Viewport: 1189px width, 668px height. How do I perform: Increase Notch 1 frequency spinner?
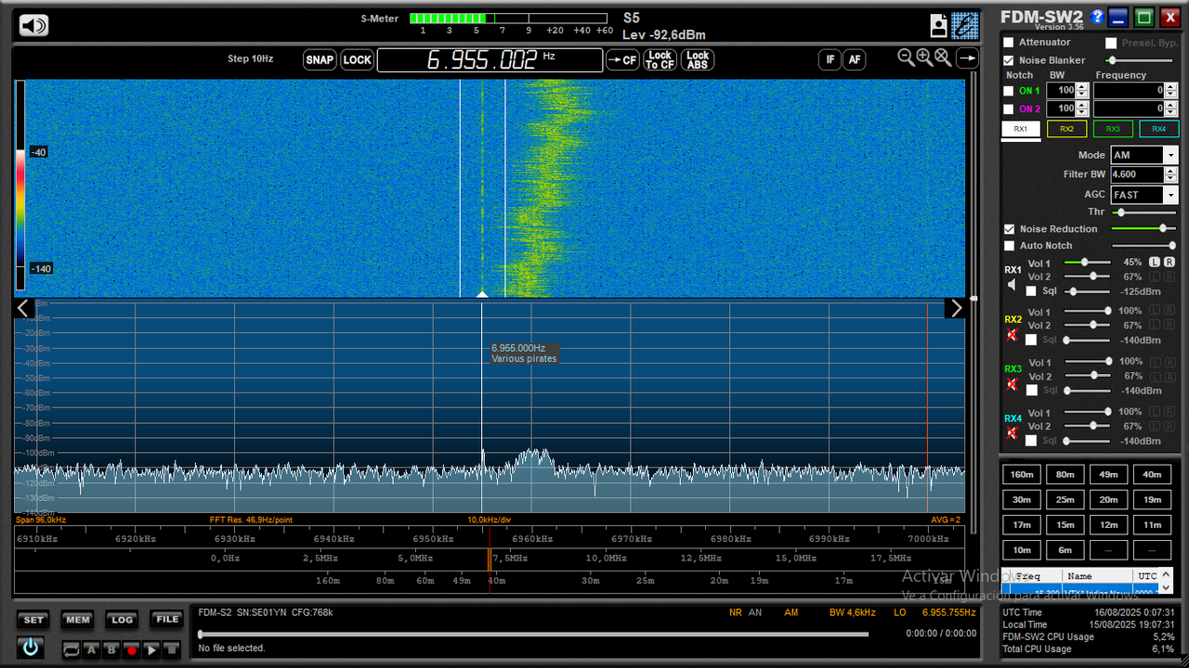click(x=1172, y=87)
